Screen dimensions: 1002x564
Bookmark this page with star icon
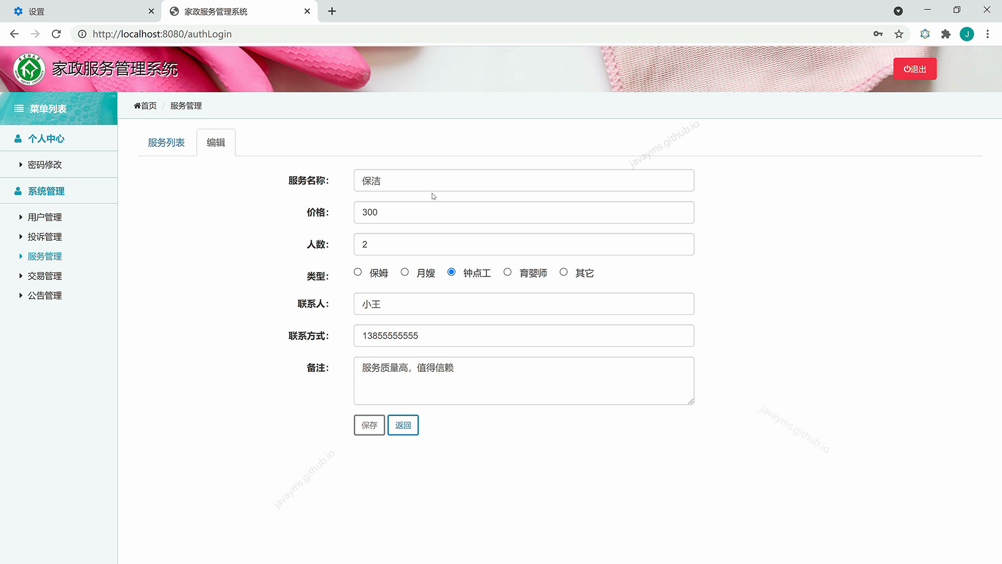pyautogui.click(x=899, y=34)
